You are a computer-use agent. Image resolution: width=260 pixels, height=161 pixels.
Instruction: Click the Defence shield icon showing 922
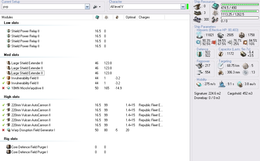[x=199, y=54]
